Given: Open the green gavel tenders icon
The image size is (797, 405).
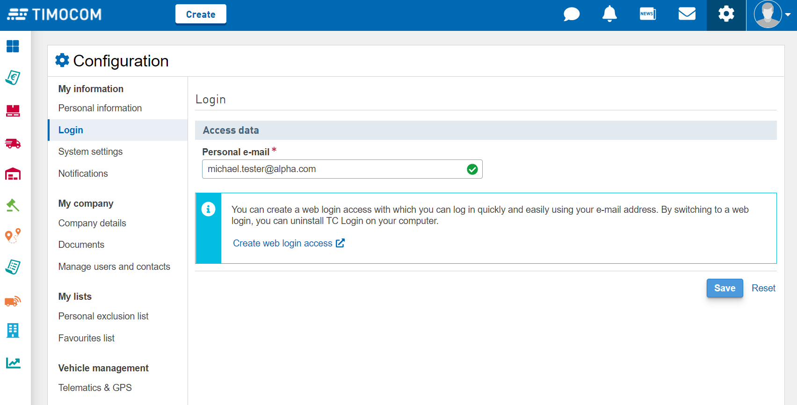Looking at the screenshot, I should tap(13, 205).
